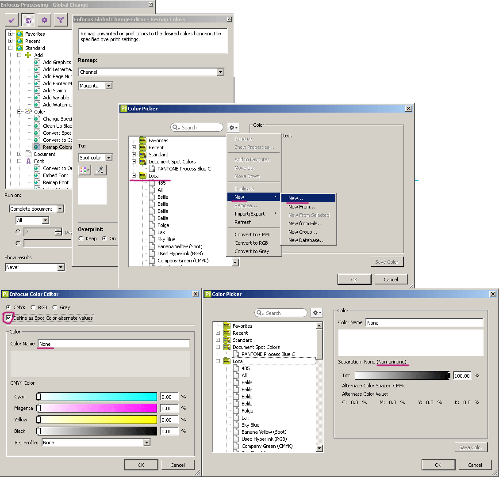Image resolution: width=499 pixels, height=477 pixels.
Task: Click the Magenta color slider
Action: pyautogui.click(x=97, y=408)
